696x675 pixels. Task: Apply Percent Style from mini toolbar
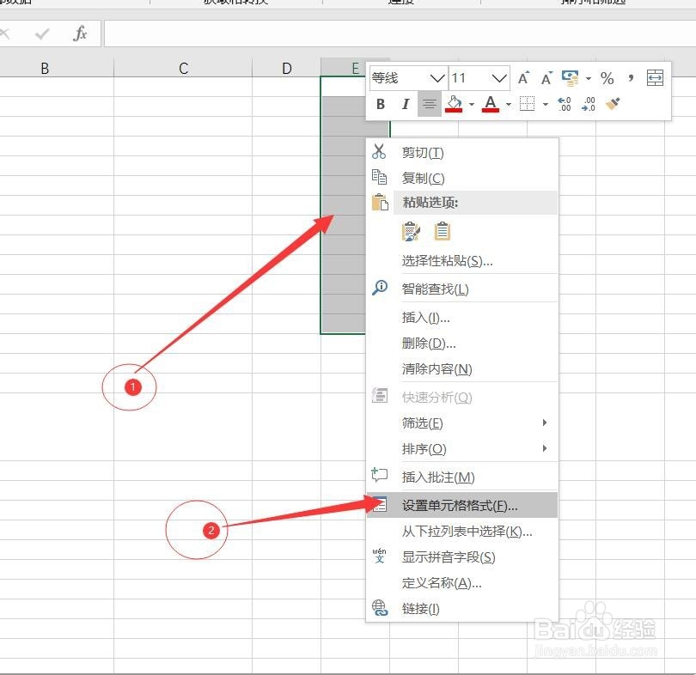pos(607,78)
